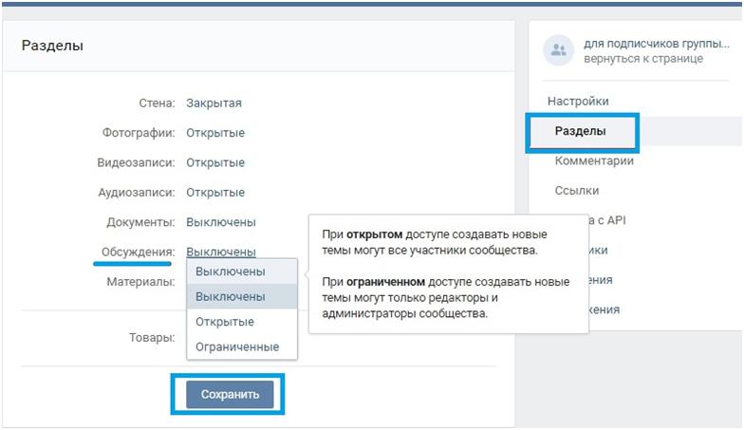
Task: Select Разделы in the sidebar
Action: pos(581,131)
